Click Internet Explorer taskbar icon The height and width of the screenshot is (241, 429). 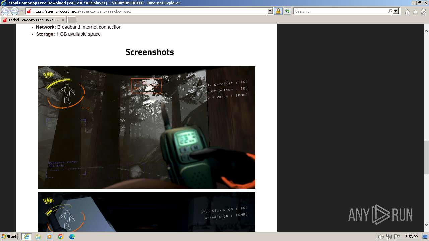coord(26,237)
